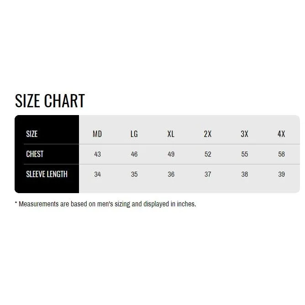Click chest value 55 for 3X
This screenshot has width=305, height=305.
245,154
